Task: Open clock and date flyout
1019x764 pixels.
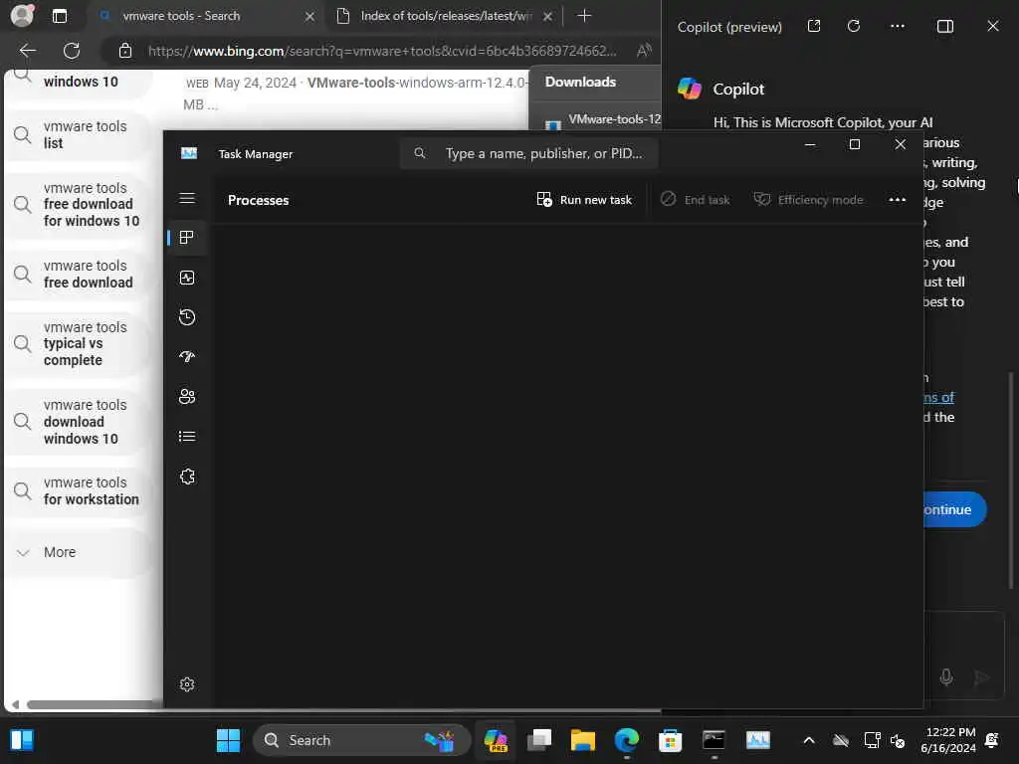Action: point(948,740)
